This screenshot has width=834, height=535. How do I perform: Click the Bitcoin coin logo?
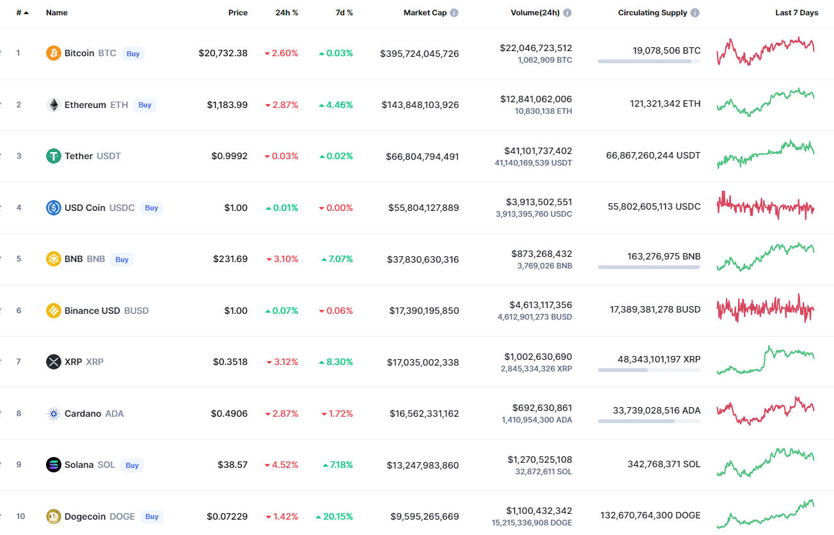54,53
